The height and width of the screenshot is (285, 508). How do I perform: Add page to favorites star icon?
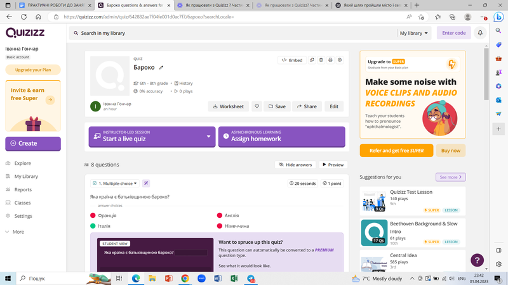421,17
